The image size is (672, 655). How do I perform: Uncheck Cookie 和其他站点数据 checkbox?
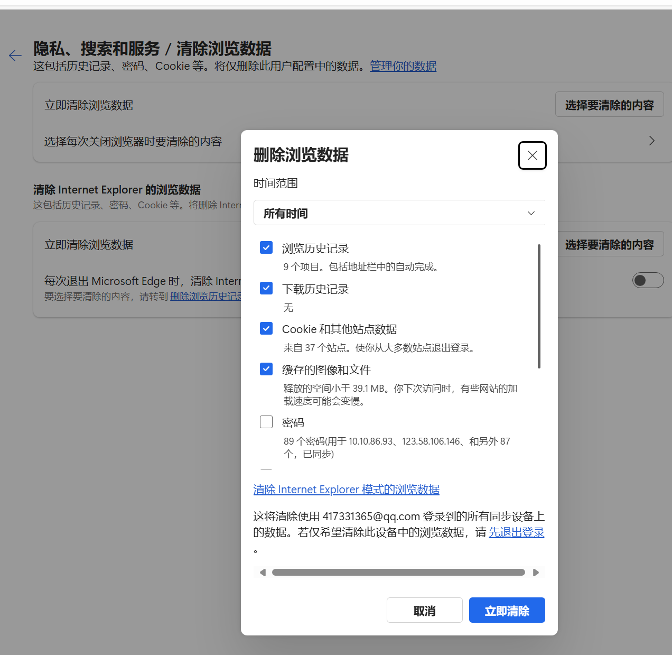[x=266, y=328]
